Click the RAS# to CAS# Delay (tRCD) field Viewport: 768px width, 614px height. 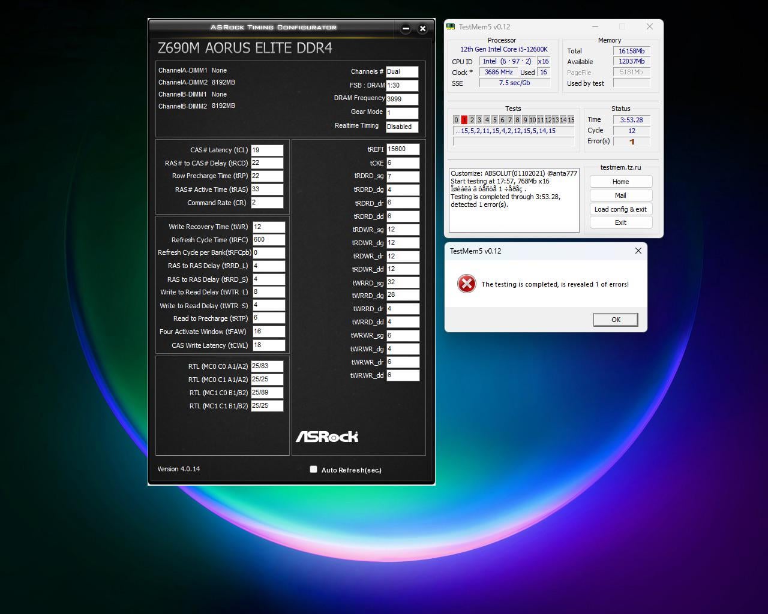(x=267, y=163)
